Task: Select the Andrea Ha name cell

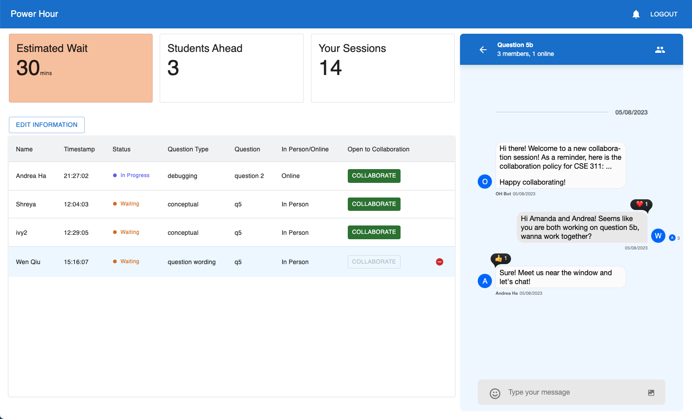Action: 31,176
